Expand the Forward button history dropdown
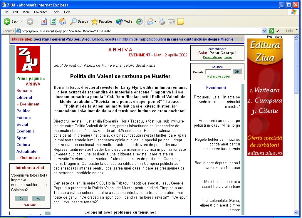302x218 pixels. pos(37,21)
